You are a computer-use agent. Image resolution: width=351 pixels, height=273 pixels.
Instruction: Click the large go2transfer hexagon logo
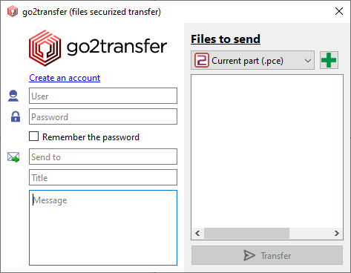45,48
